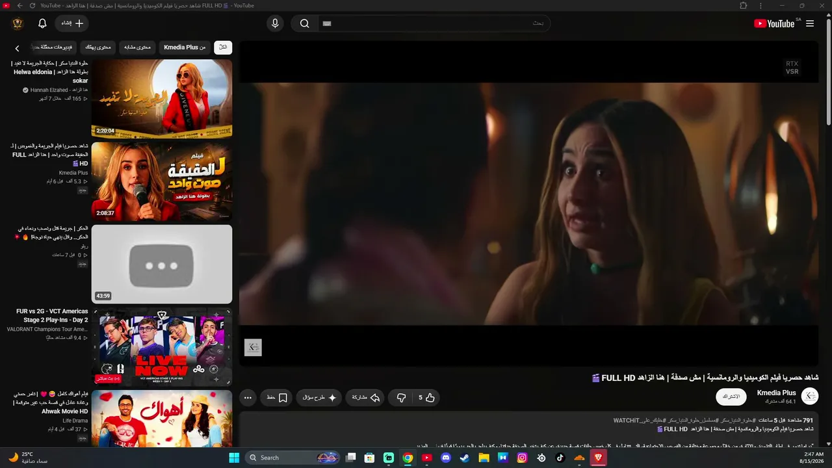Open the Windows Start menu

tap(235, 458)
